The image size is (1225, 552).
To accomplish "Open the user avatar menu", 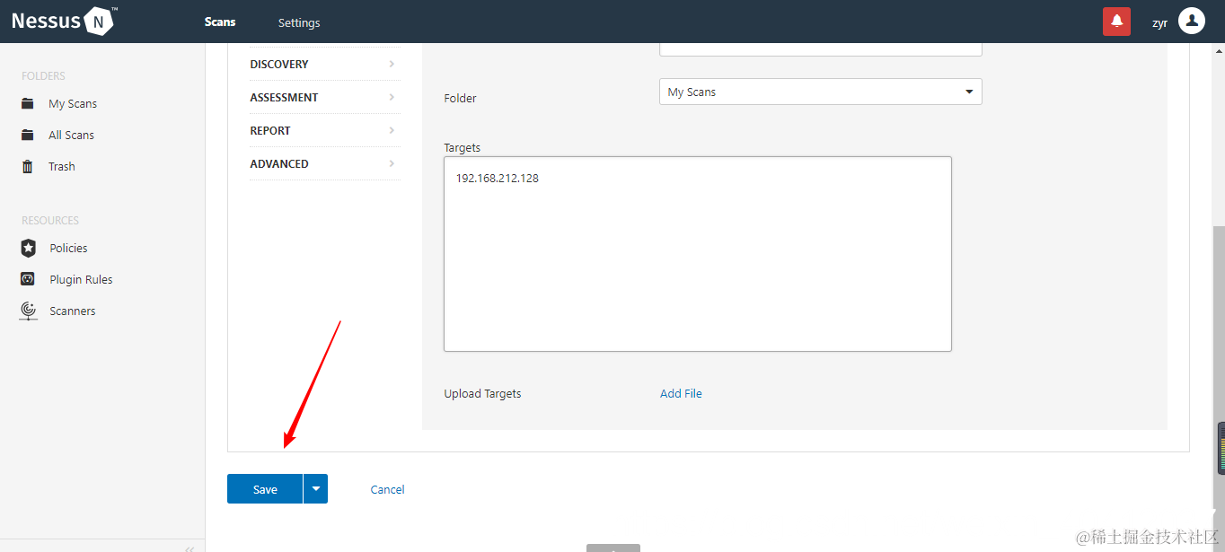I will point(1191,21).
